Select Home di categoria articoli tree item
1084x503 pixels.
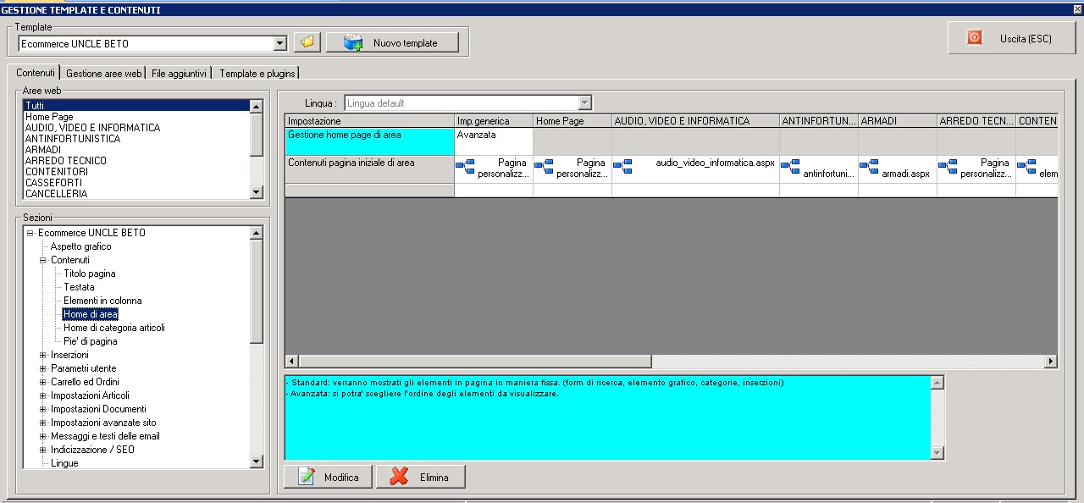coord(114,328)
